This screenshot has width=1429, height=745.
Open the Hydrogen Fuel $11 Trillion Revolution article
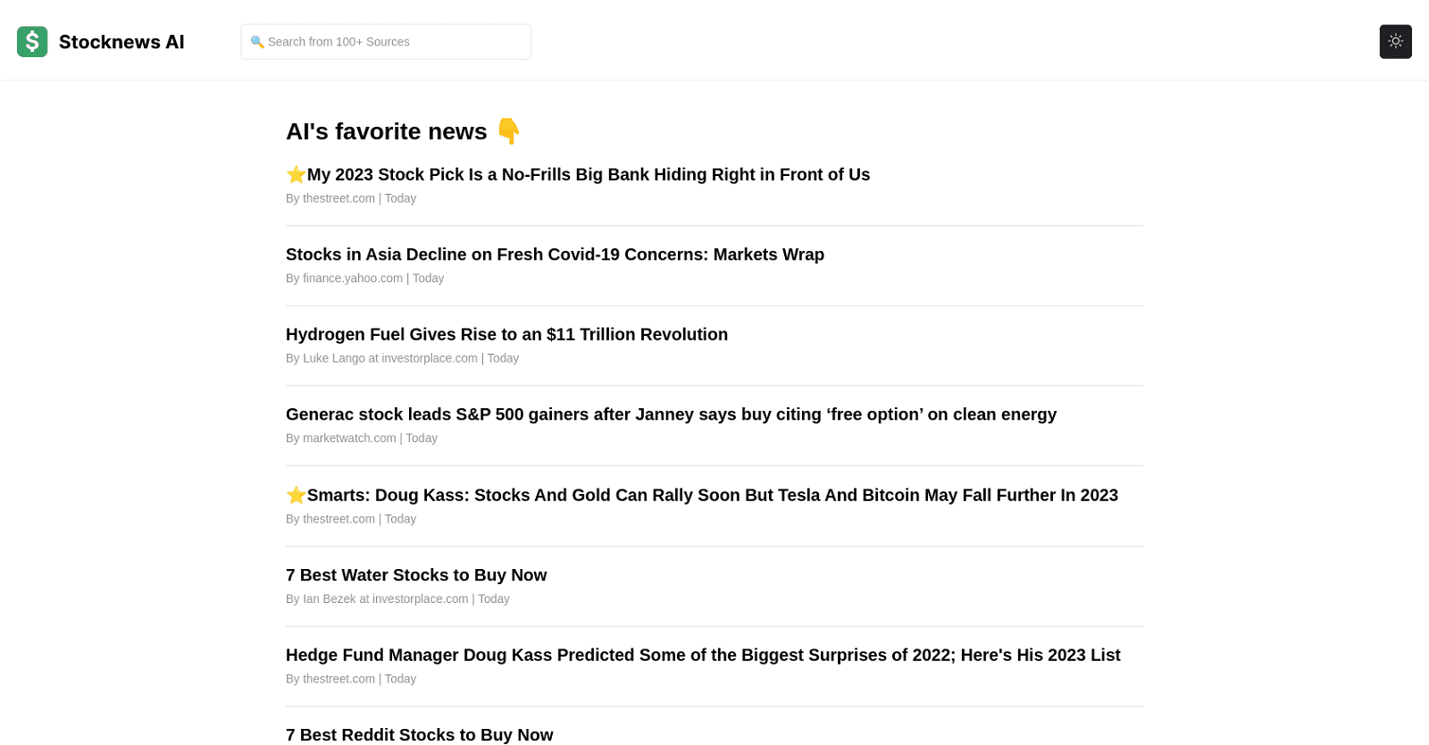click(x=506, y=334)
